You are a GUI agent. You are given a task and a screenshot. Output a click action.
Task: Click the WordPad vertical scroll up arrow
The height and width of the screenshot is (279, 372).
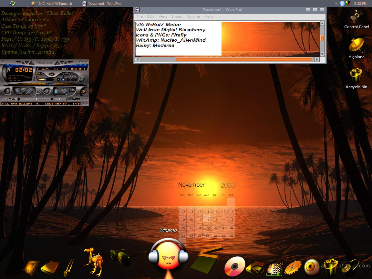(x=322, y=23)
